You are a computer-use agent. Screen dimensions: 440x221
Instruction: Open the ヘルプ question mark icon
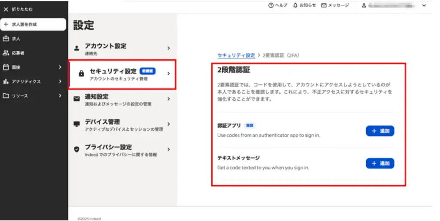271,6
